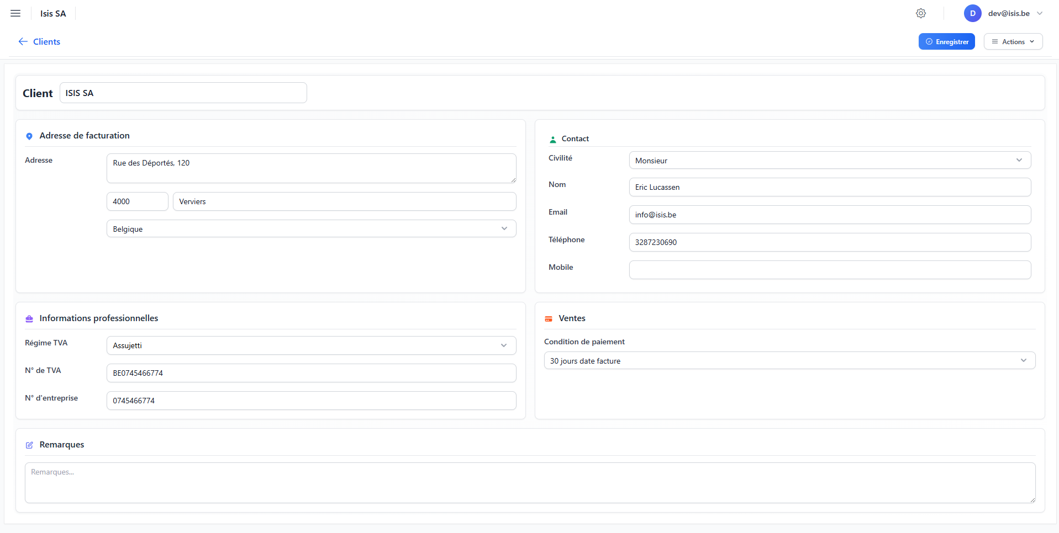Expand the Belgique country dropdown

(x=311, y=228)
